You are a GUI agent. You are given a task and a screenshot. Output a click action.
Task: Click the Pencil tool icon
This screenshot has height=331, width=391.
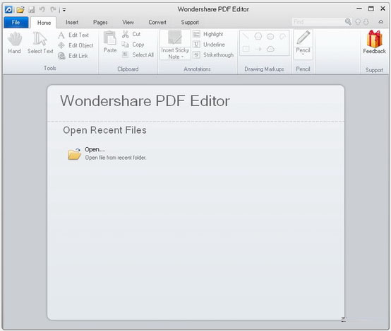[x=303, y=37]
